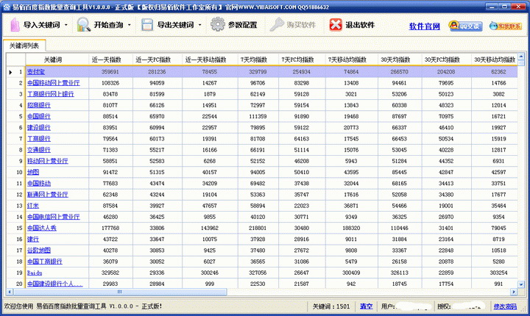Click the 7天移动均指数 column header
The width and height of the screenshot is (530, 316).
click(x=347, y=60)
